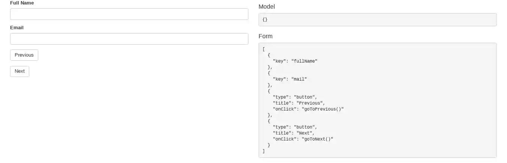Select the Form heading
The width and height of the screenshot is (507, 163).
pos(266,36)
